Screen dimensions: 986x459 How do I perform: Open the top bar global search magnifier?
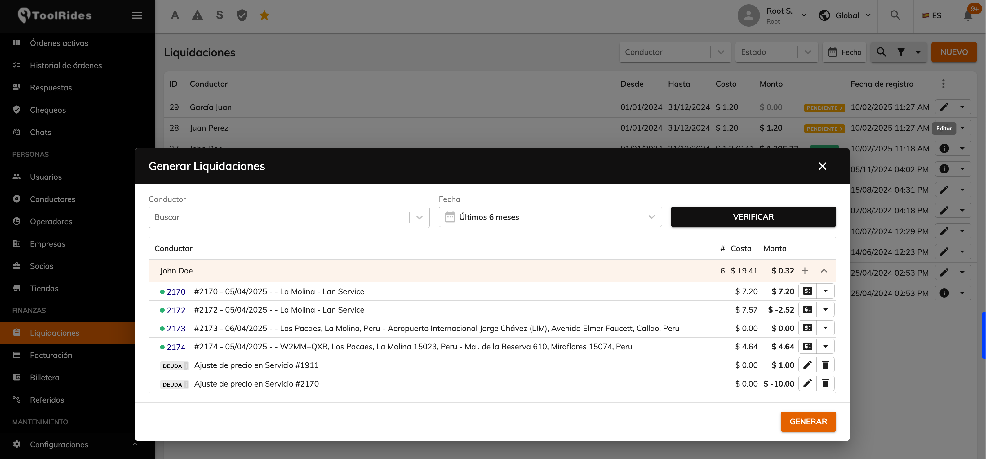pyautogui.click(x=895, y=15)
